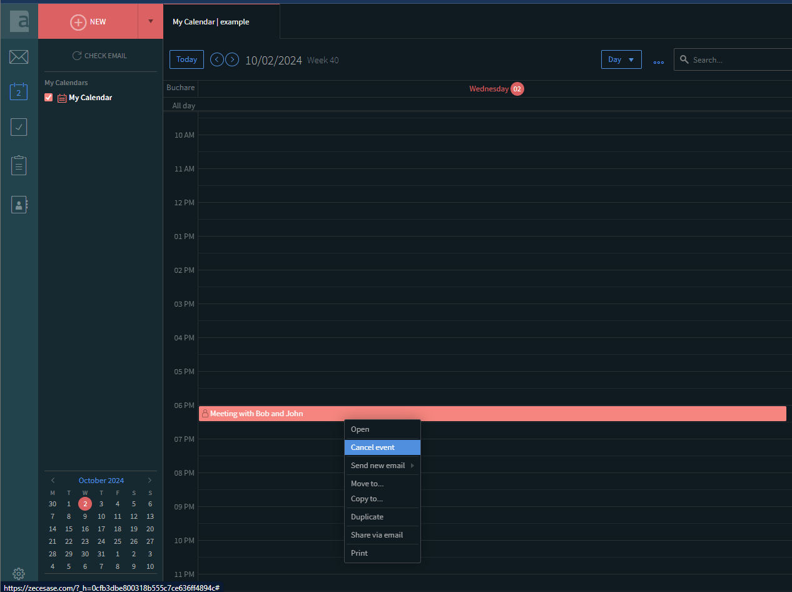The height and width of the screenshot is (592, 792).
Task: Open the Calendar module icon in sidebar
Action: click(19, 92)
